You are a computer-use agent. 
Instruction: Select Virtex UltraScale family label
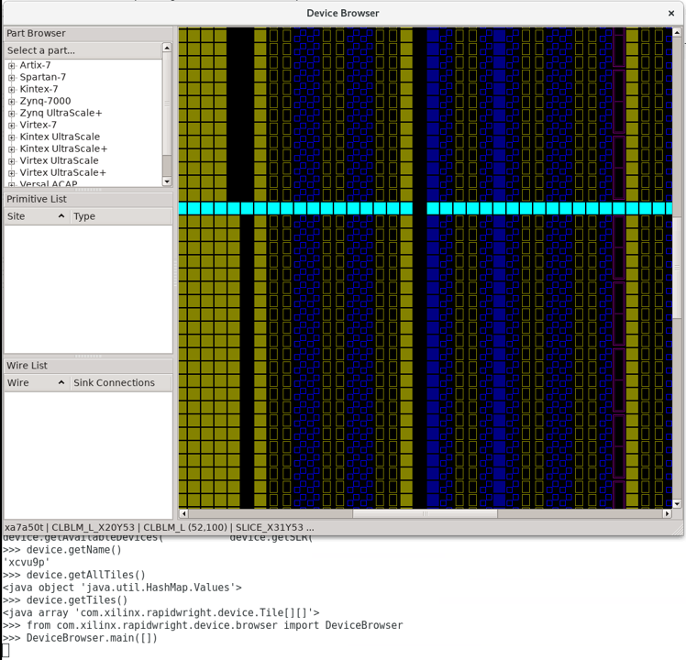coord(59,160)
